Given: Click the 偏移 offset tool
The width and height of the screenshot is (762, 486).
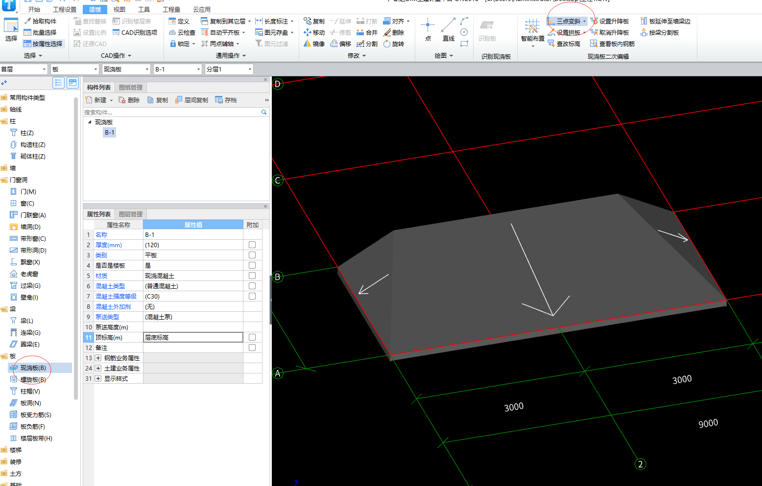Looking at the screenshot, I should pos(341,44).
